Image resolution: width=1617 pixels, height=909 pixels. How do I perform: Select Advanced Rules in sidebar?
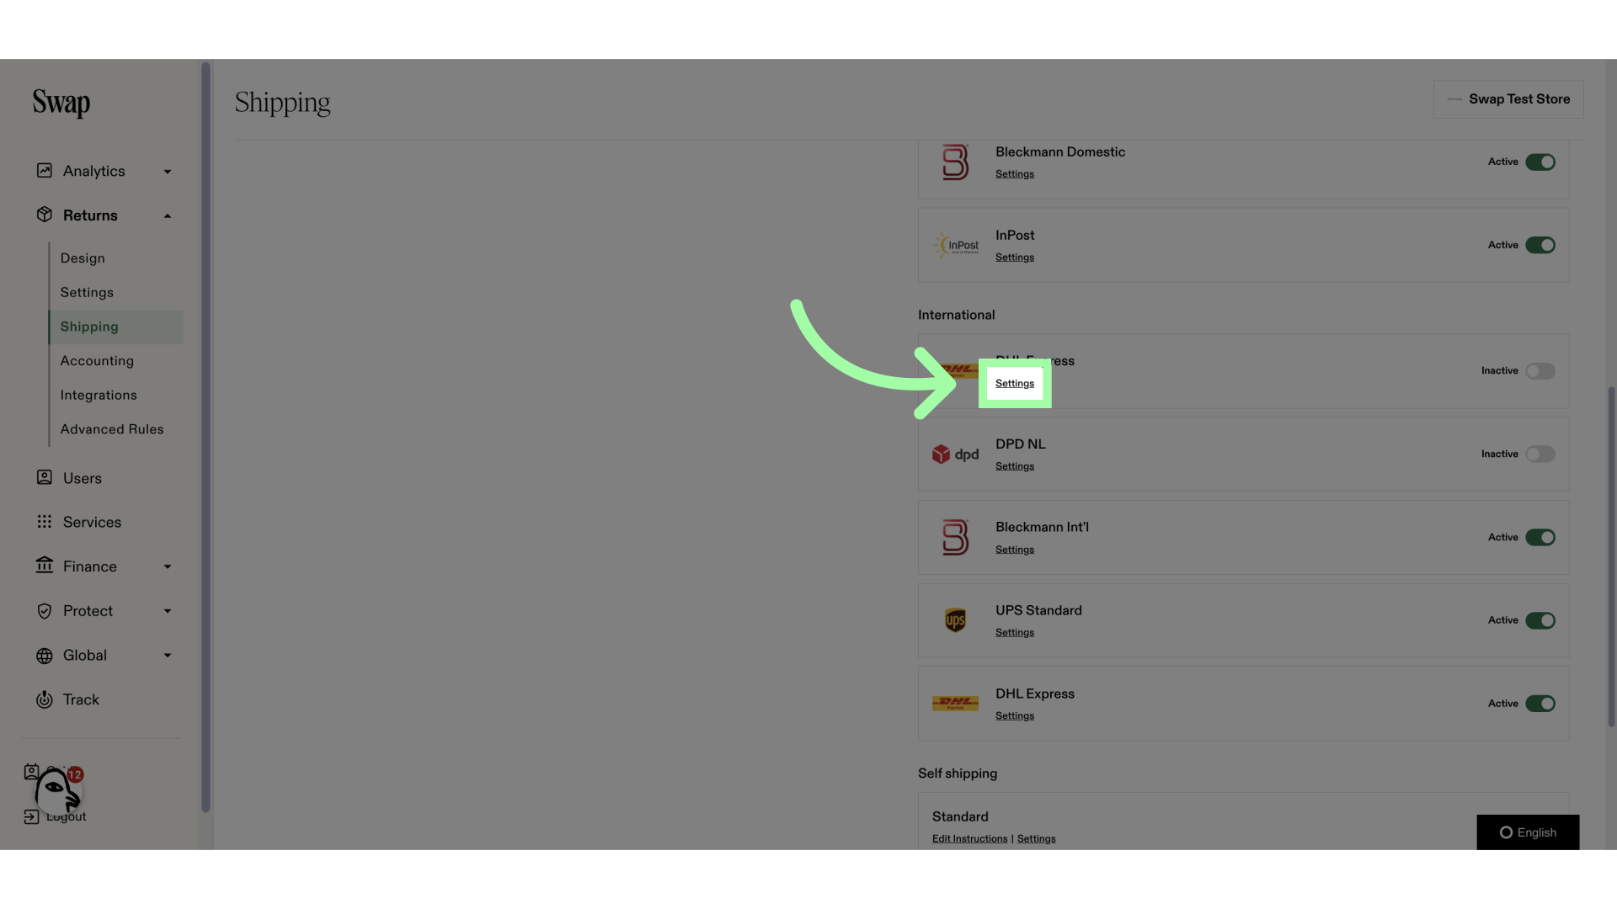pos(112,428)
